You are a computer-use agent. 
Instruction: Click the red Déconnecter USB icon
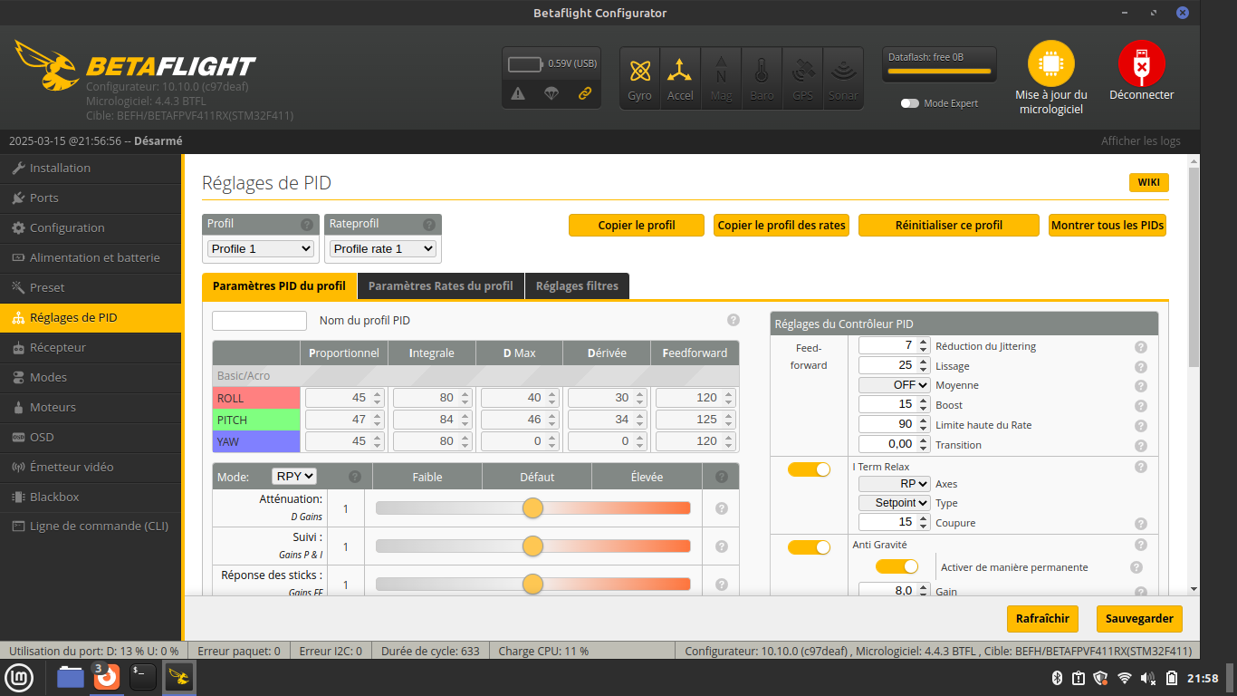[1141, 65]
